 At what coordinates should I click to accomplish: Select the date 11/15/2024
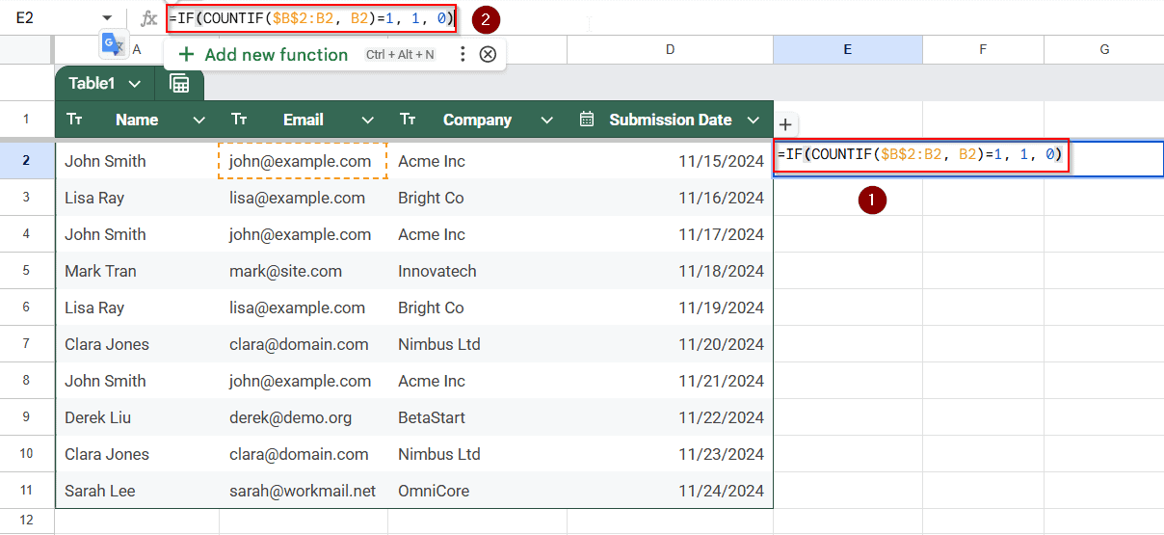click(x=670, y=161)
